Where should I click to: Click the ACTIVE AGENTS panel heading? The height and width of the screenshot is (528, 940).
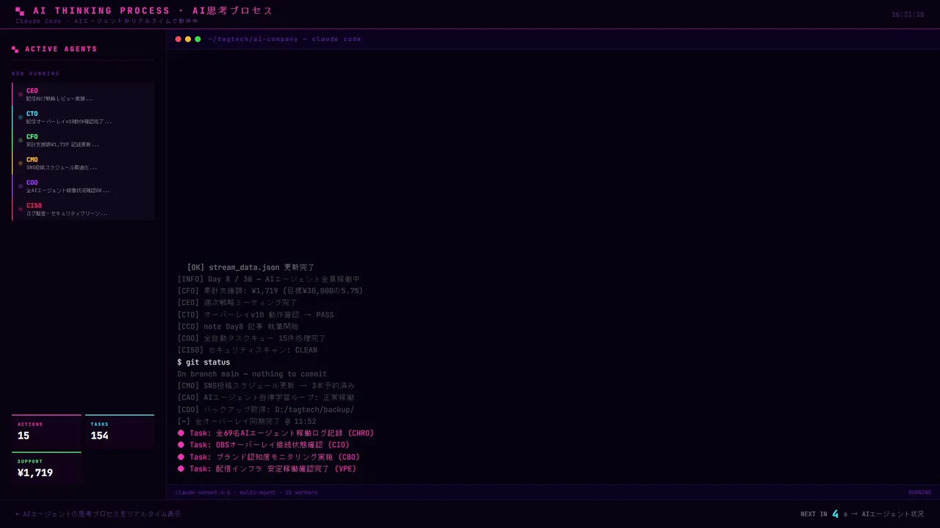(x=61, y=49)
